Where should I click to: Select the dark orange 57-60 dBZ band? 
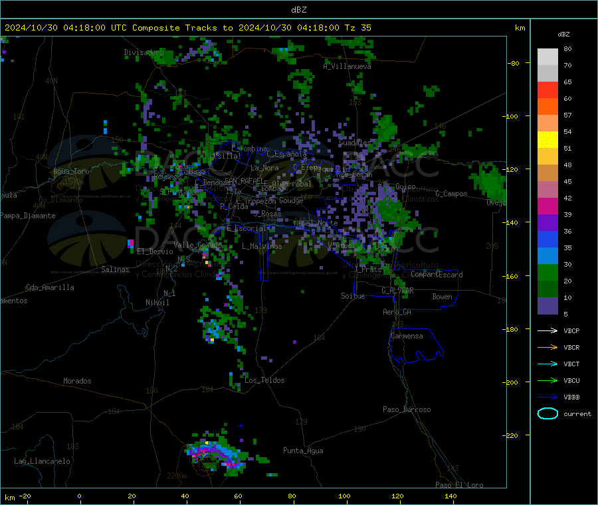[548, 107]
